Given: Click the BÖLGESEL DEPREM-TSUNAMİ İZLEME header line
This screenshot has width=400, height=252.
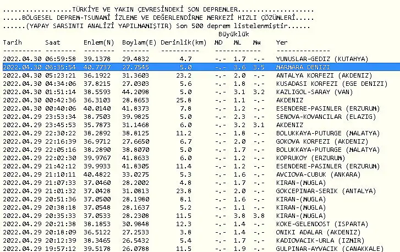Looking at the screenshot, I should 158,18.
